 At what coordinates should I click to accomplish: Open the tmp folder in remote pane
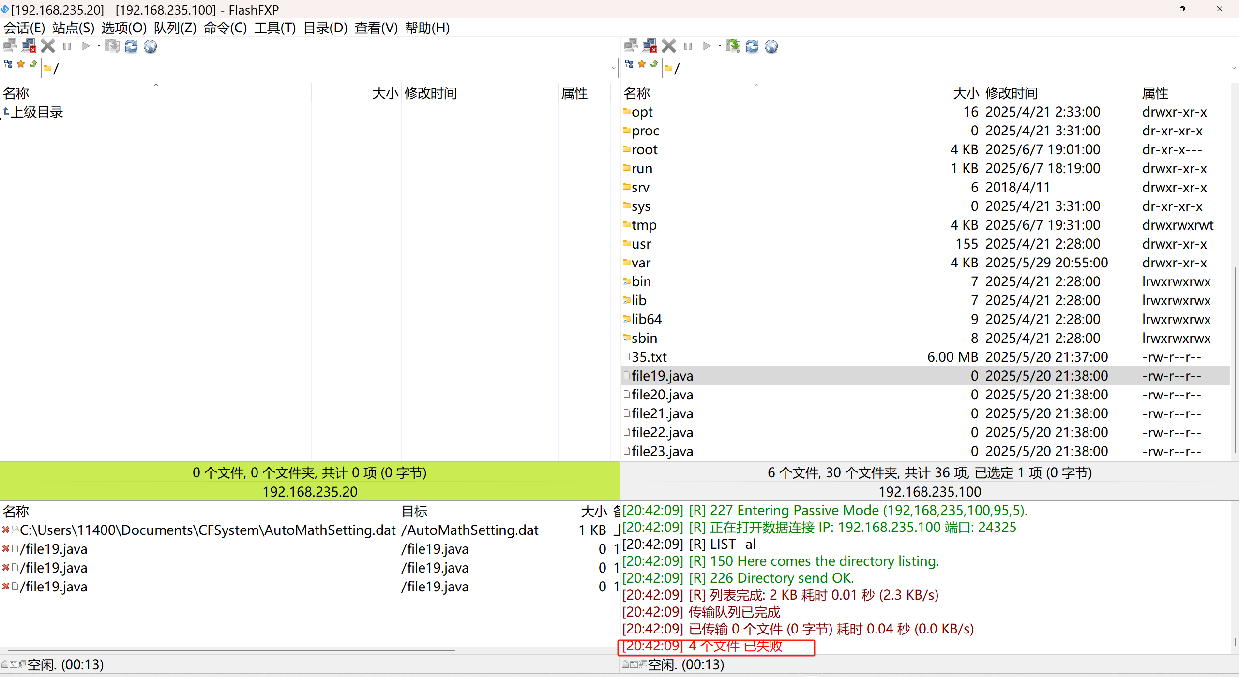point(644,225)
